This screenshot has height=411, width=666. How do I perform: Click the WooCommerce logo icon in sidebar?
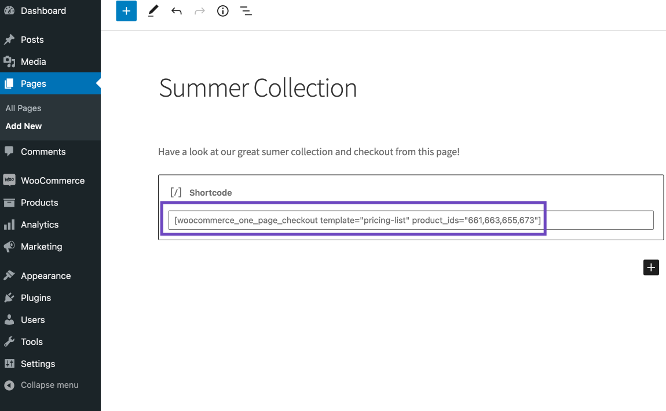(9, 180)
